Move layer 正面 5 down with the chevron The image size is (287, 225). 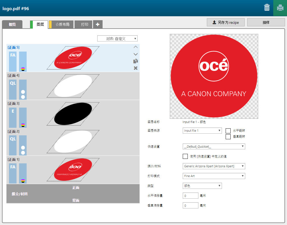tap(135, 54)
